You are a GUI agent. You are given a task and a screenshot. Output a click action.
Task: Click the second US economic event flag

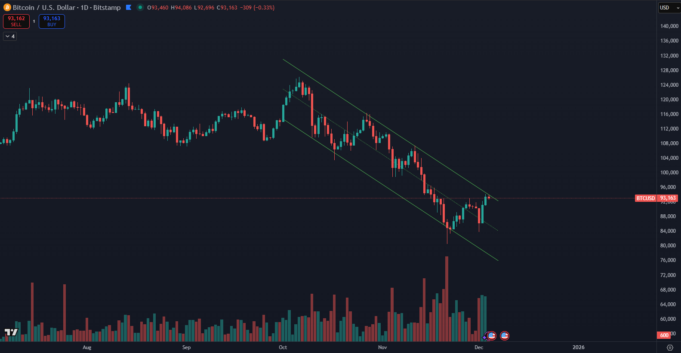pyautogui.click(x=505, y=335)
